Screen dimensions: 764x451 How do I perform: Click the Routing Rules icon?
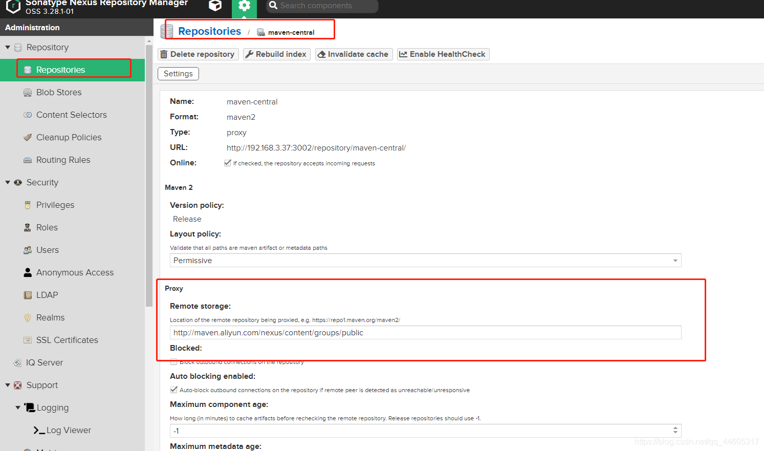tap(28, 160)
